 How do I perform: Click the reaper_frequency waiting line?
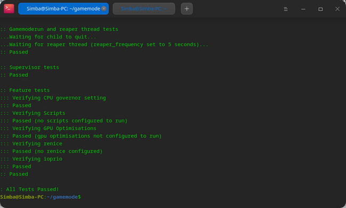(x=104, y=44)
